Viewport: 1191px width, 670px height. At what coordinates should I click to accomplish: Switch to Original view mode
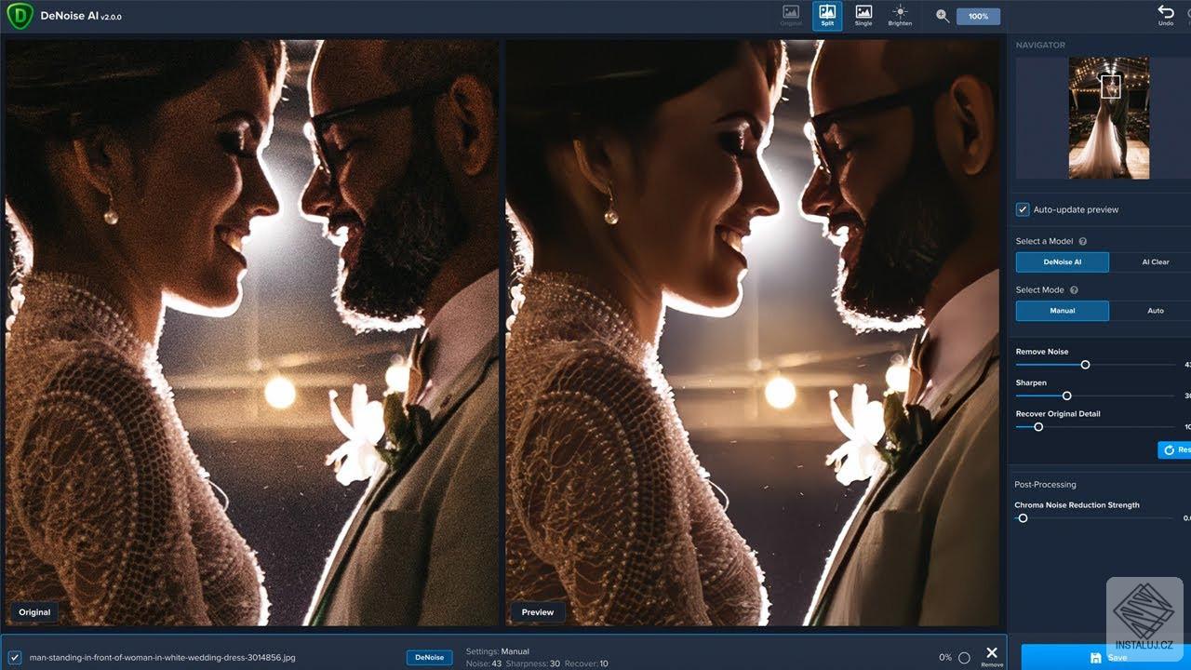[x=791, y=16]
